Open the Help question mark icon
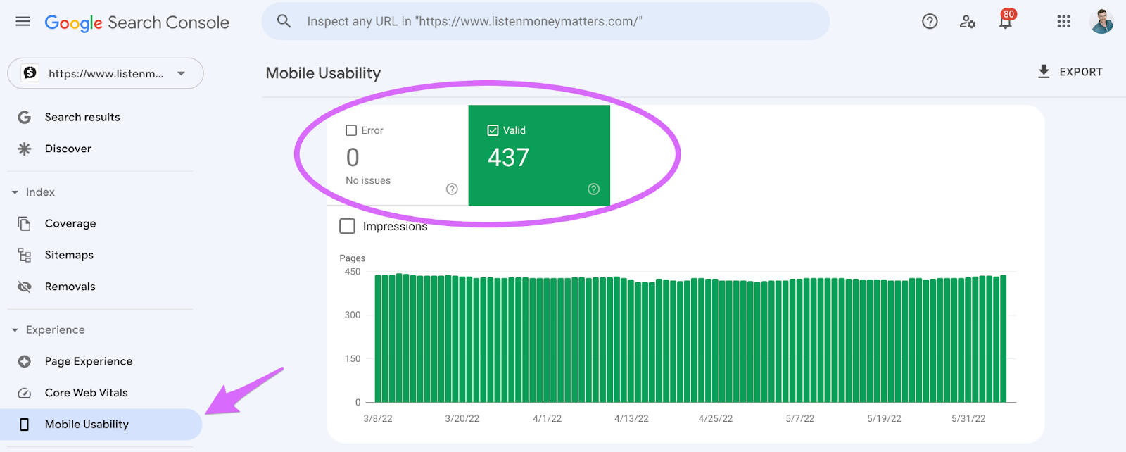The image size is (1126, 452). (930, 21)
